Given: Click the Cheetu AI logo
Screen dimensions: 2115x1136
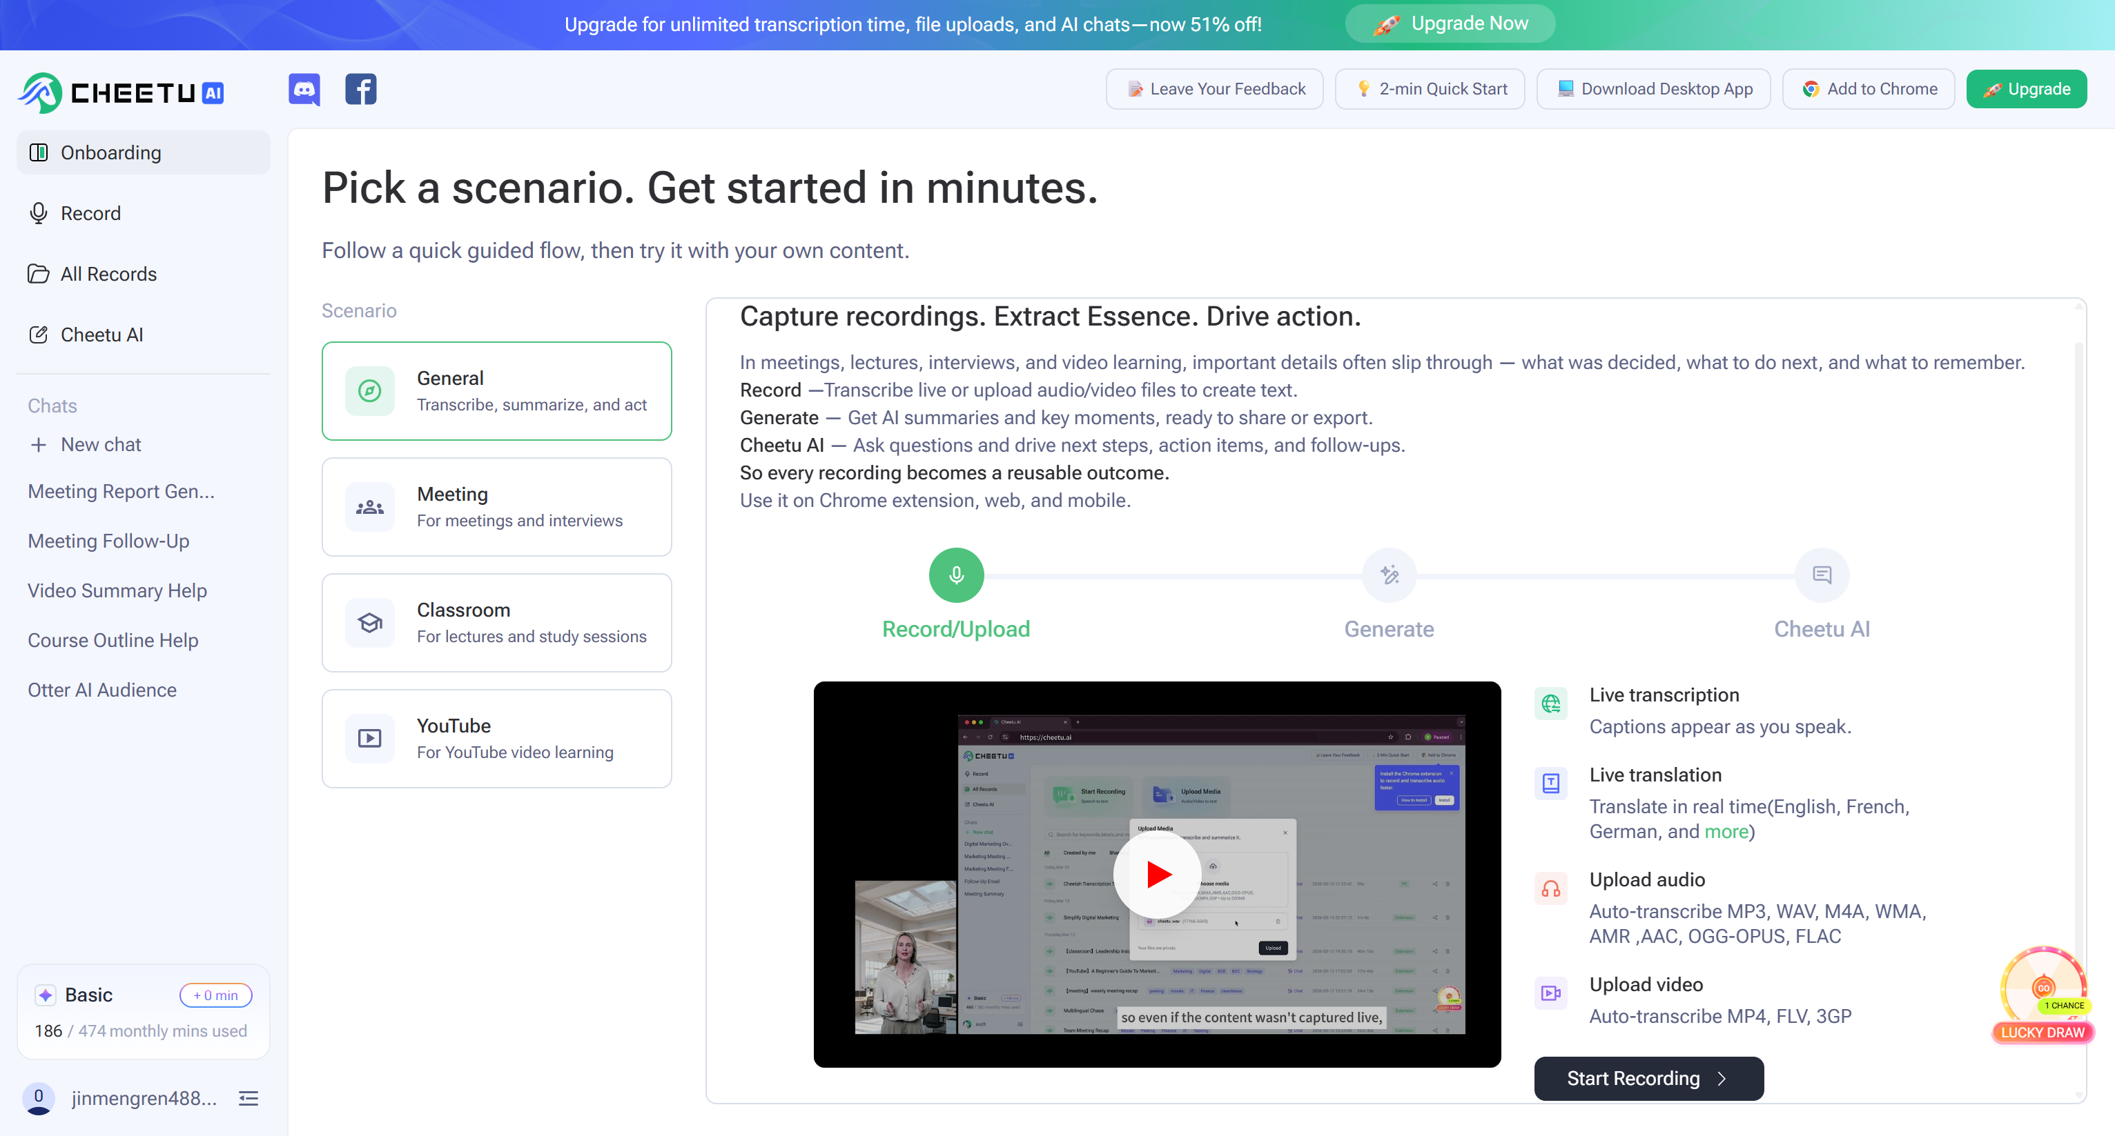Looking at the screenshot, I should [121, 92].
